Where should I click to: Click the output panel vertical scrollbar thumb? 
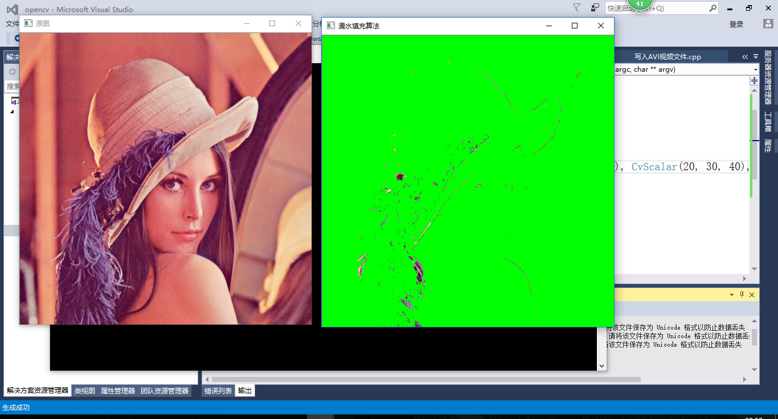click(754, 336)
